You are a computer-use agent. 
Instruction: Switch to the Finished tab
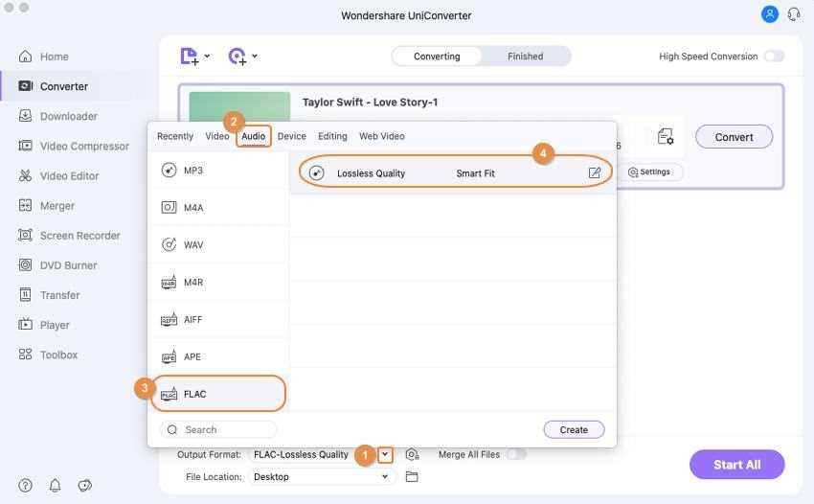click(x=526, y=57)
